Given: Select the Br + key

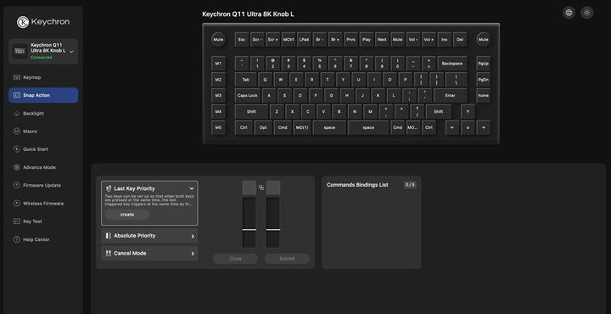Looking at the screenshot, I should pos(335,39).
